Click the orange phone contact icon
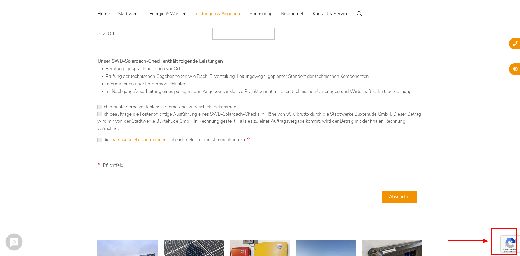The width and height of the screenshot is (520, 256). click(515, 44)
